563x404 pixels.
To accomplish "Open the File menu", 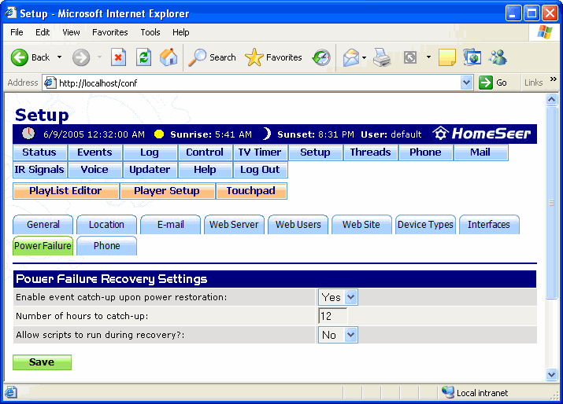I will [x=17, y=32].
